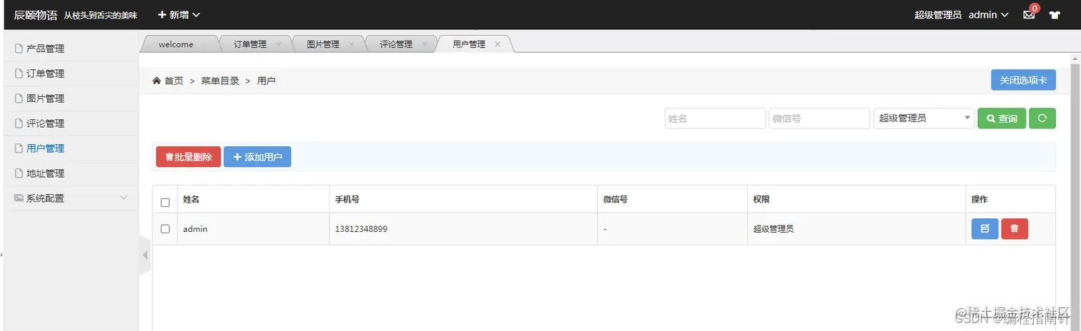1081x331 pixels.
Task: Switch to the 图片管理 tab
Action: (x=323, y=44)
